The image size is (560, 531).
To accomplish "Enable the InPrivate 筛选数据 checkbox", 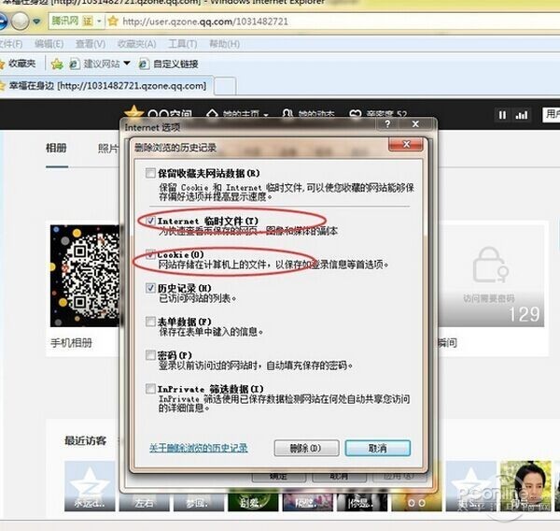I will [150, 389].
